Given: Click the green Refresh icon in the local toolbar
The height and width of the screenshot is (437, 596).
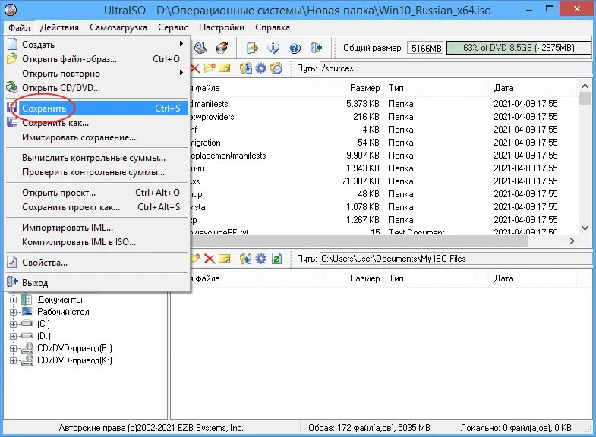Looking at the screenshot, I should [x=276, y=259].
